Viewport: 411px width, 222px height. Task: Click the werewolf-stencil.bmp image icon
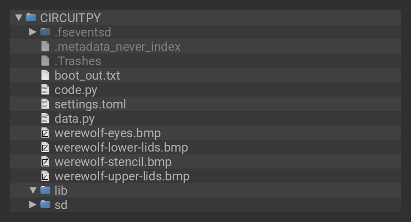pyautogui.click(x=45, y=162)
